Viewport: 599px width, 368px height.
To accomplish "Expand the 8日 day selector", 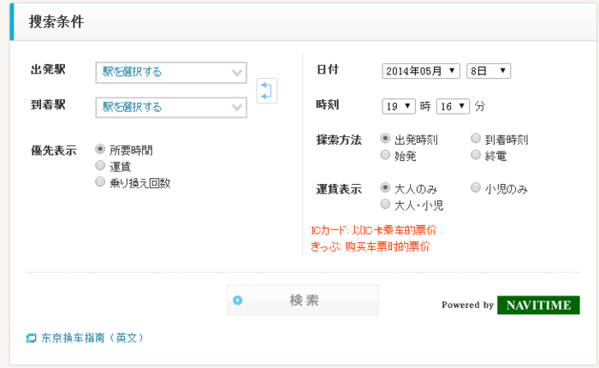I will (489, 71).
